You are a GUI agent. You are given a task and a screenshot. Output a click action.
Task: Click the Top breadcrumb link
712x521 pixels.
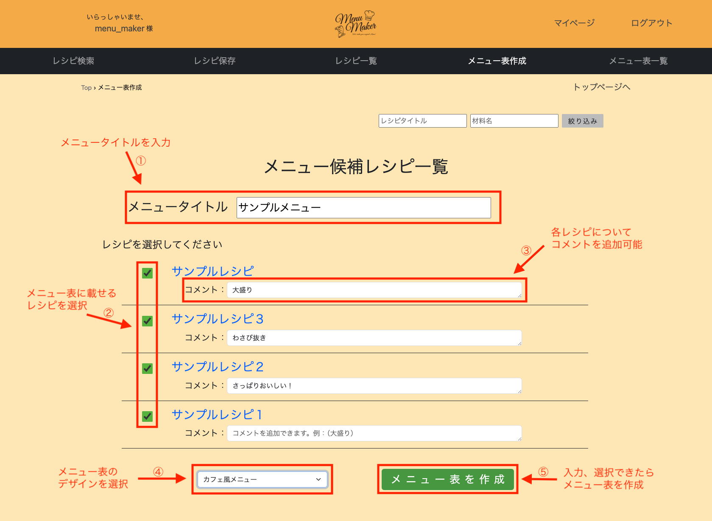[86, 88]
